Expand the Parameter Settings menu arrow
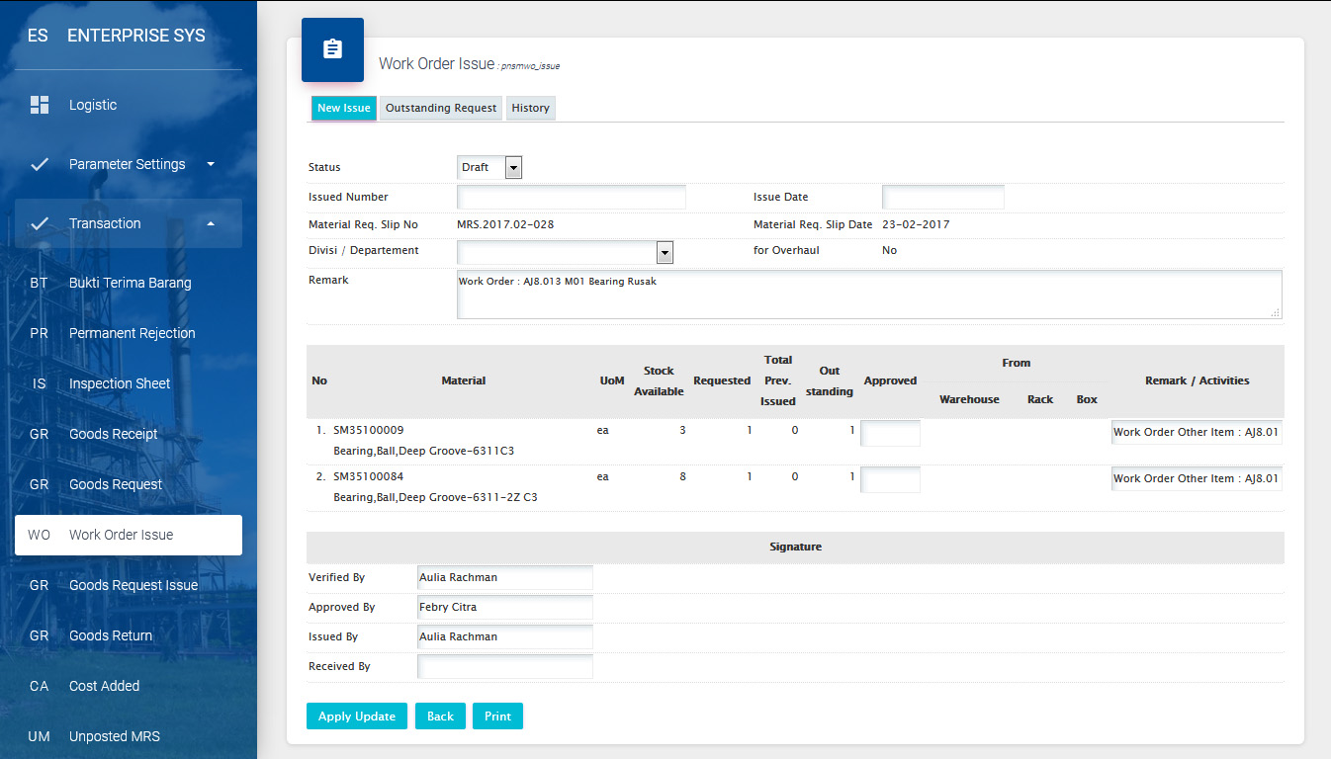 [x=211, y=164]
